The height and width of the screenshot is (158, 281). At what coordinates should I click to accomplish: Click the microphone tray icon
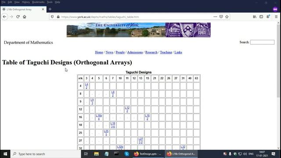(230, 154)
